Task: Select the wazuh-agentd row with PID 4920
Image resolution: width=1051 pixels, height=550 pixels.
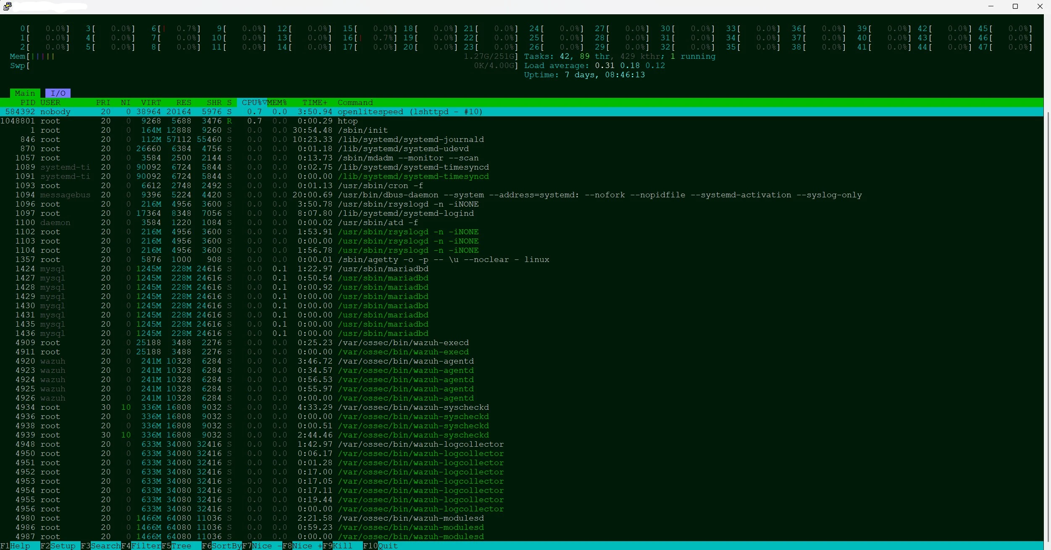Action: coord(522,361)
